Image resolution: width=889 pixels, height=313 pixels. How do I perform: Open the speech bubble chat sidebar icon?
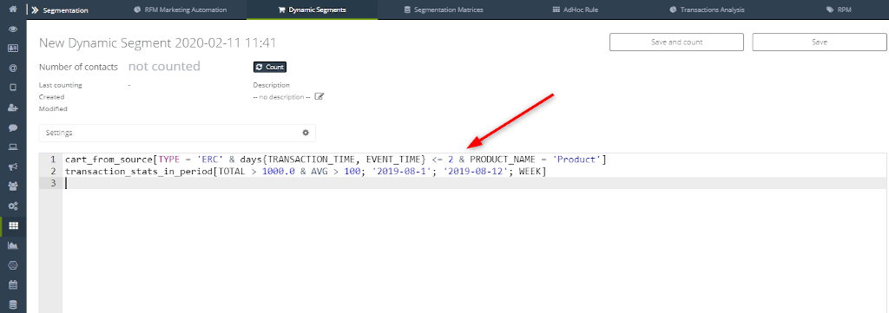[13, 127]
